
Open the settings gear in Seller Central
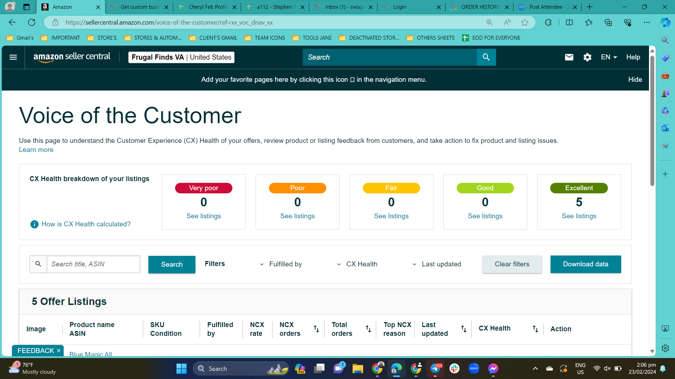click(x=587, y=57)
